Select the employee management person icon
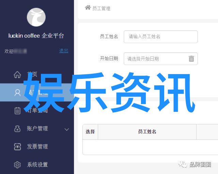 pyautogui.click(x=17, y=93)
